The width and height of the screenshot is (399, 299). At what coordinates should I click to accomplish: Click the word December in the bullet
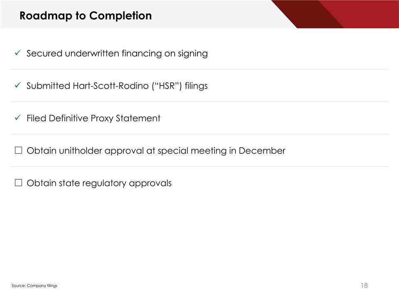pyautogui.click(x=262, y=151)
